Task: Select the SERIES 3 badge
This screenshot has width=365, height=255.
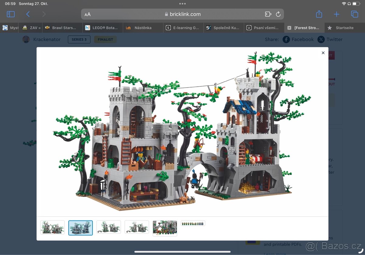Action: [79, 39]
